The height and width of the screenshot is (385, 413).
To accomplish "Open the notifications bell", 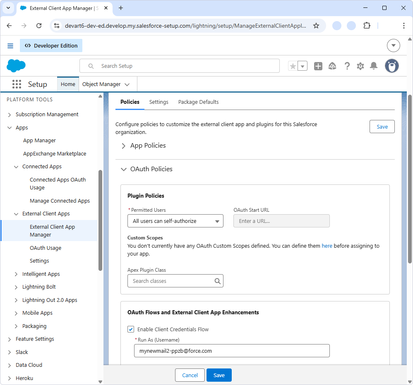I will [x=374, y=66].
